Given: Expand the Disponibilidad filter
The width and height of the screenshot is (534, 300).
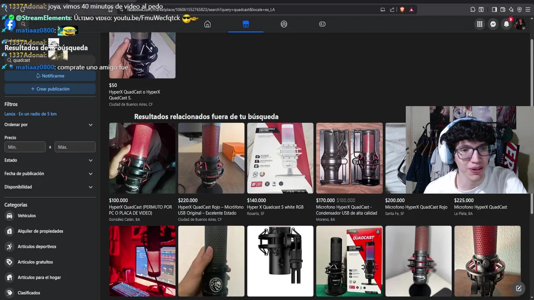Looking at the screenshot, I should point(50,187).
